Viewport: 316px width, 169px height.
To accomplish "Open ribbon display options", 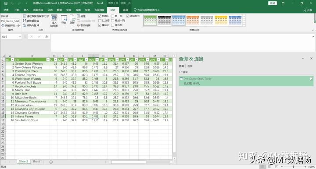I will coord(283,3).
